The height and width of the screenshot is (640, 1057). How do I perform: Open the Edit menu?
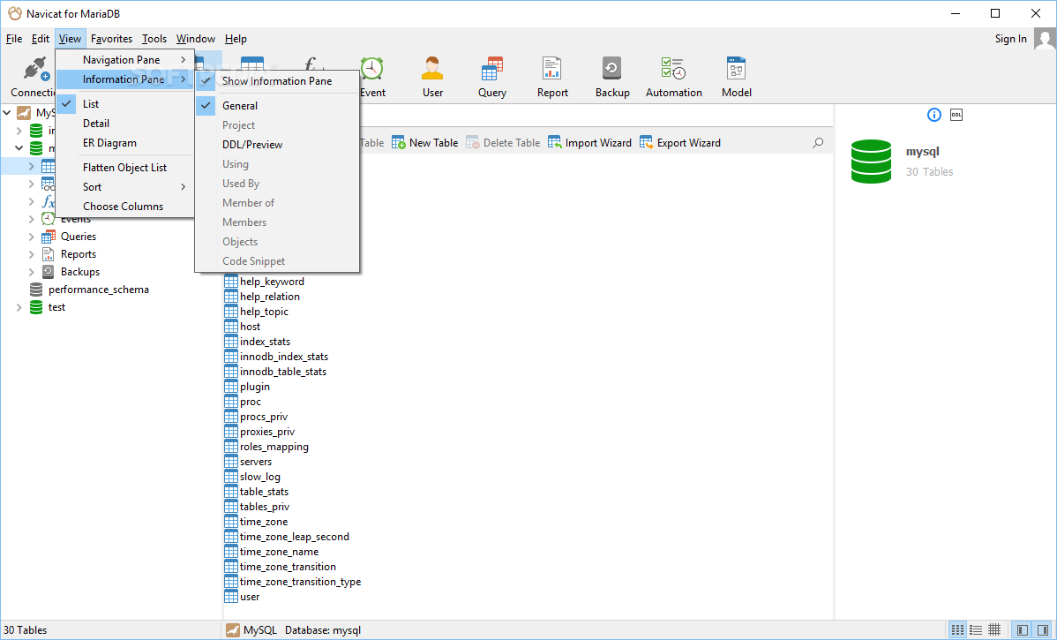pos(41,39)
